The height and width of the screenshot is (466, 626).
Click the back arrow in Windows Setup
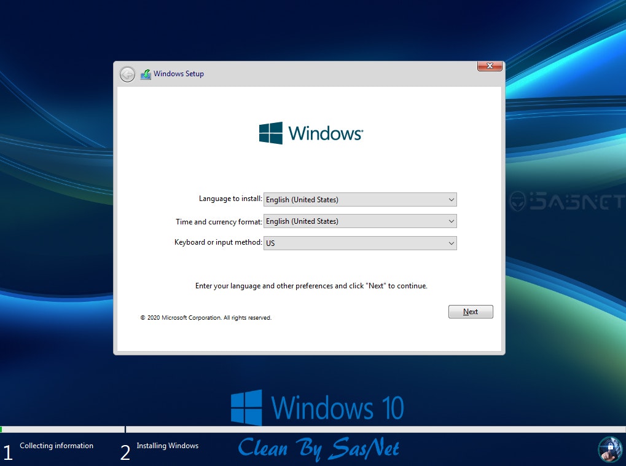(x=127, y=74)
